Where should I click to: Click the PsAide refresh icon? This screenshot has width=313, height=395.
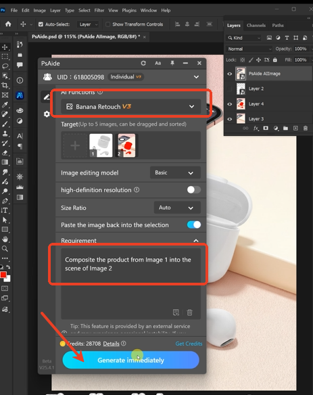coord(143,63)
